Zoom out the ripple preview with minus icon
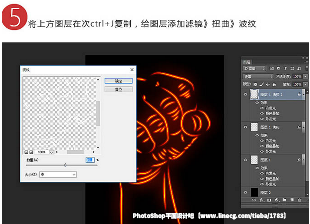The height and width of the screenshot is (224, 310). click(x=26, y=152)
